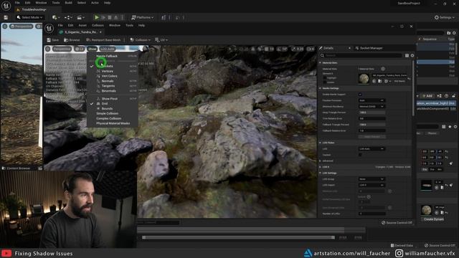Click the Unreal Engine logo in main window

coord(6,6)
